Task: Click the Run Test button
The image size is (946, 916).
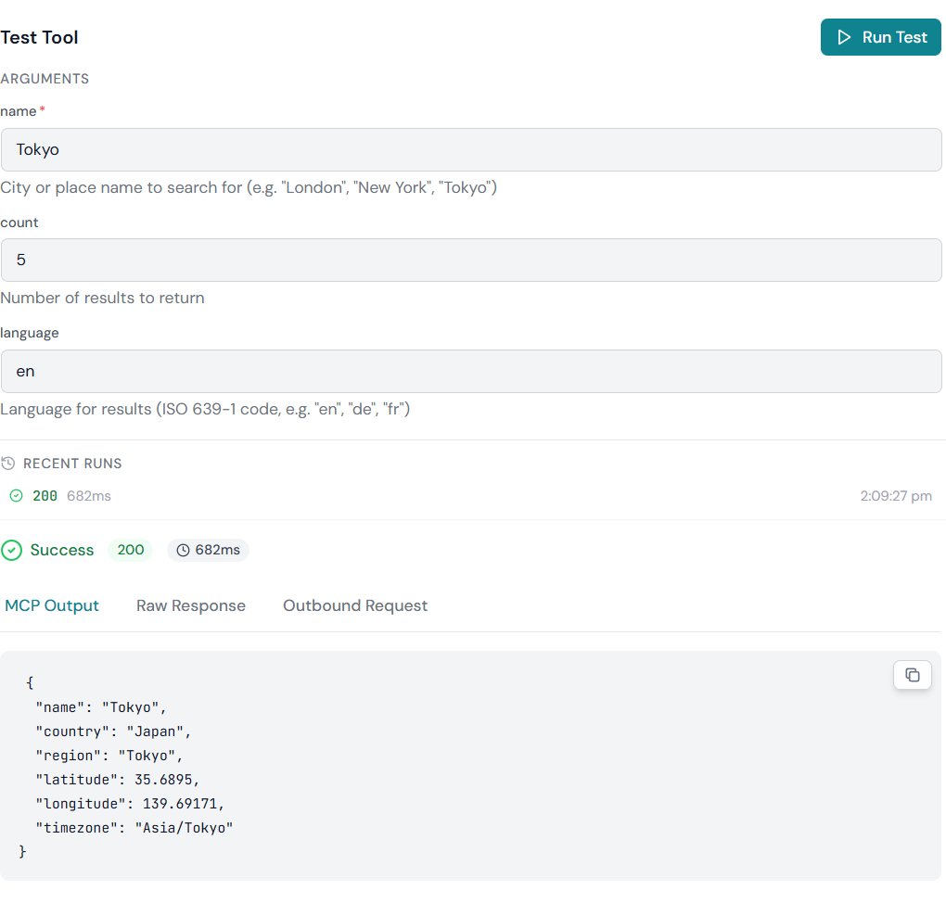Action: 880,37
